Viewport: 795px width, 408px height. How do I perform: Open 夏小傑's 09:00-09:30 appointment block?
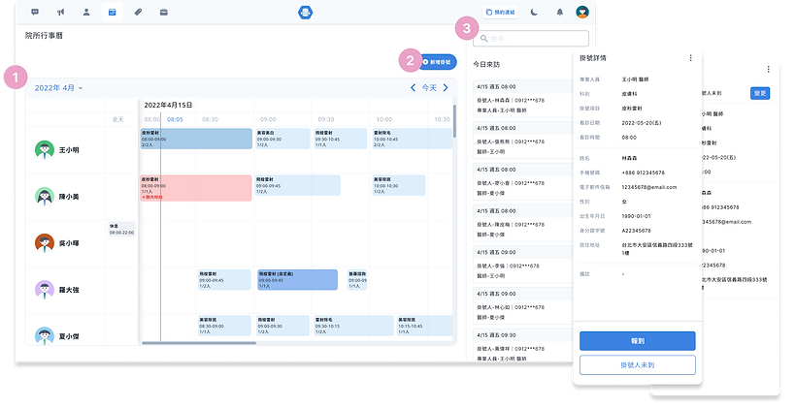[x=282, y=326]
